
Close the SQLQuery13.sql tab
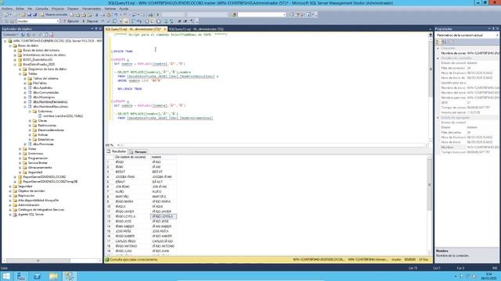click(x=164, y=29)
